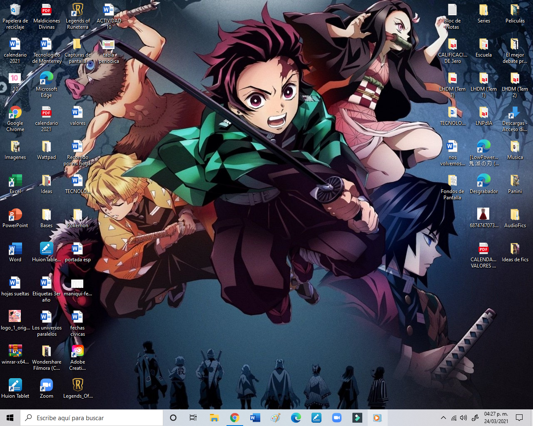
Task: Open portada esp document
Action: [77, 252]
